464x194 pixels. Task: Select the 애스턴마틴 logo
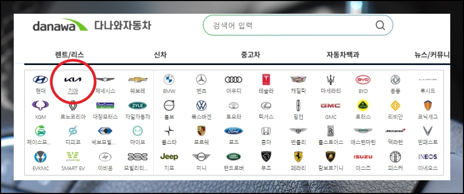click(363, 131)
